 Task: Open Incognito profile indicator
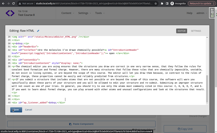178,4
